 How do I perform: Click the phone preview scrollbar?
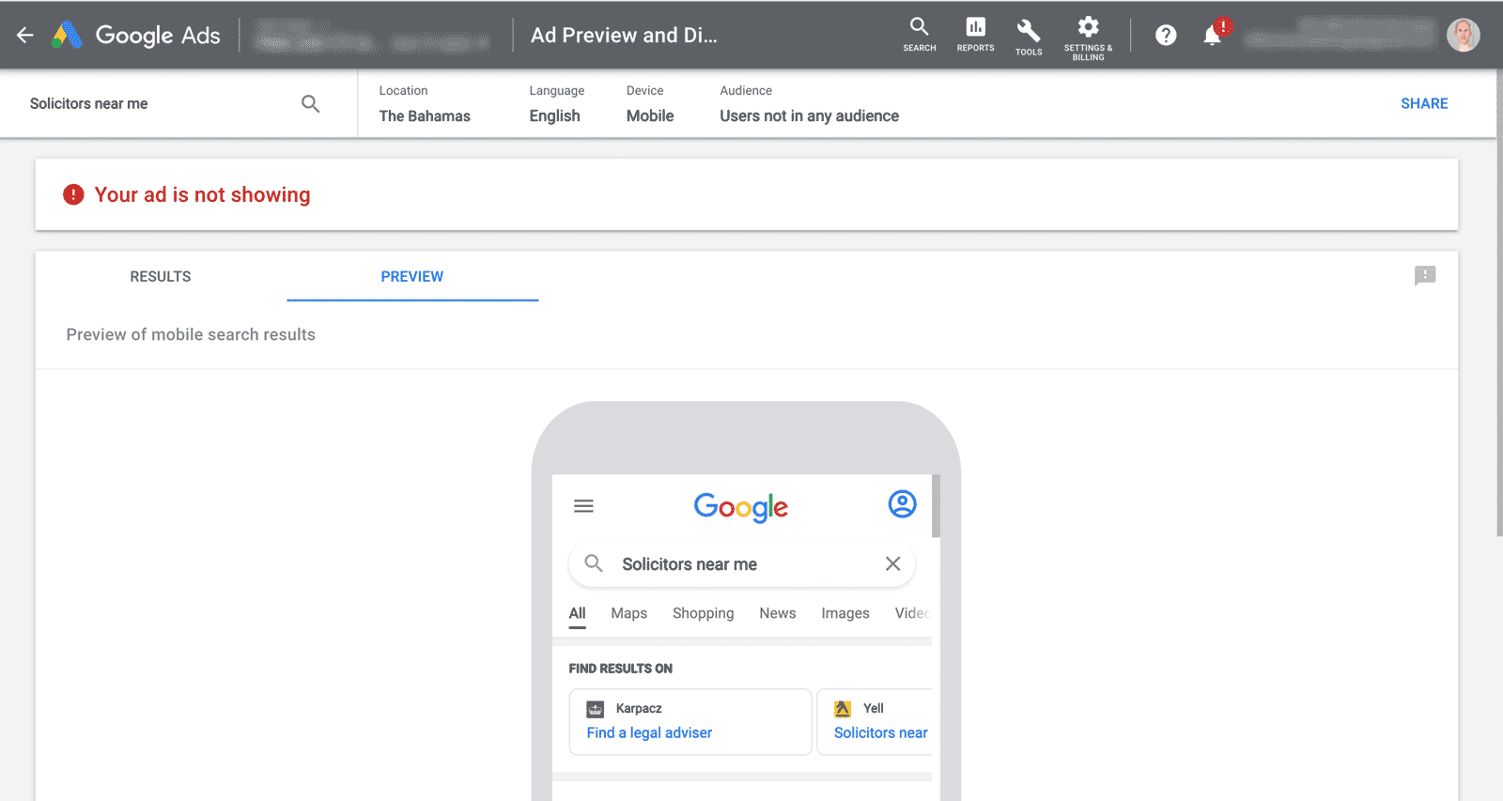936,506
